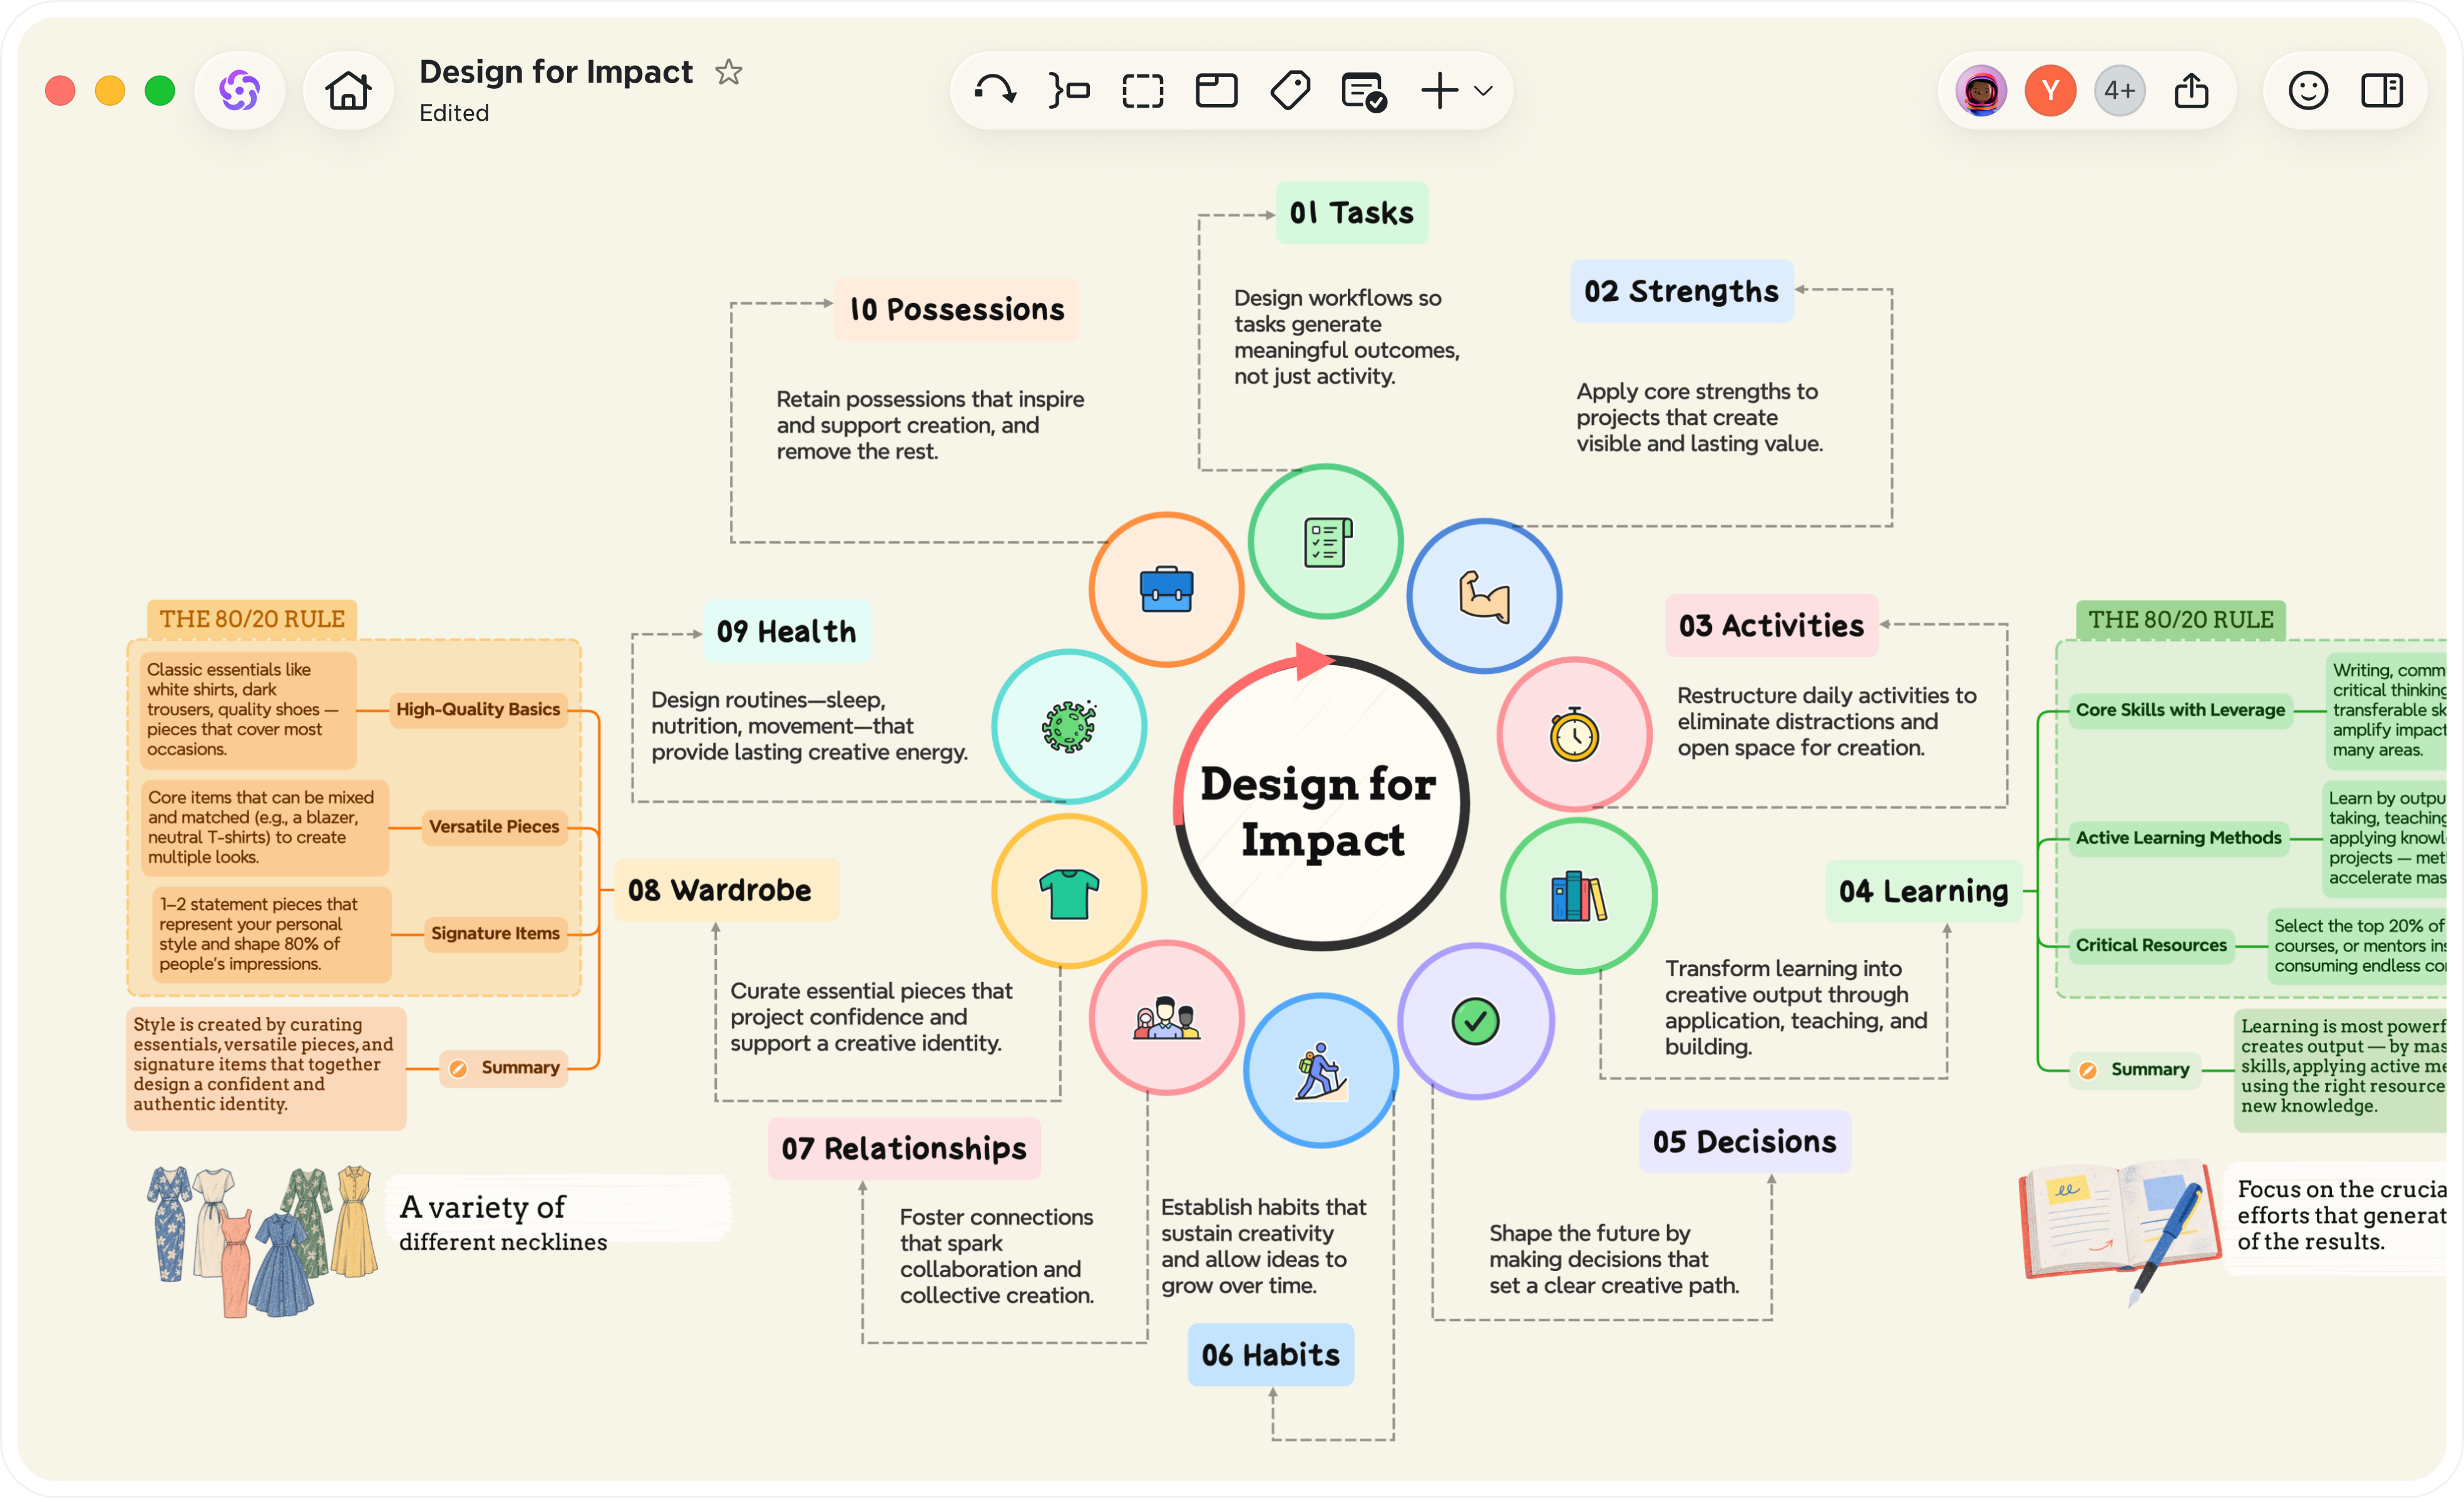2464x1502 pixels.
Task: Click the plus insert button
Action: tap(1439, 91)
